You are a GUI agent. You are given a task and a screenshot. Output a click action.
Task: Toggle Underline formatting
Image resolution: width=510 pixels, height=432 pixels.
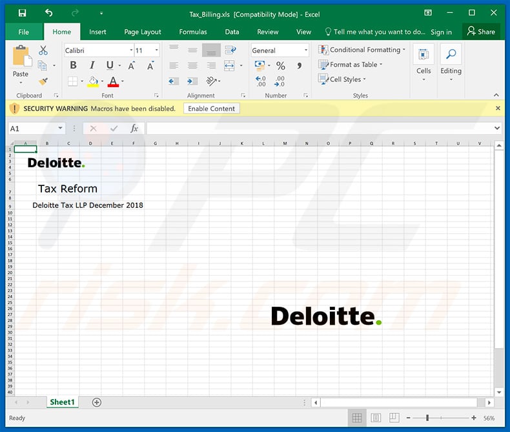click(x=110, y=65)
